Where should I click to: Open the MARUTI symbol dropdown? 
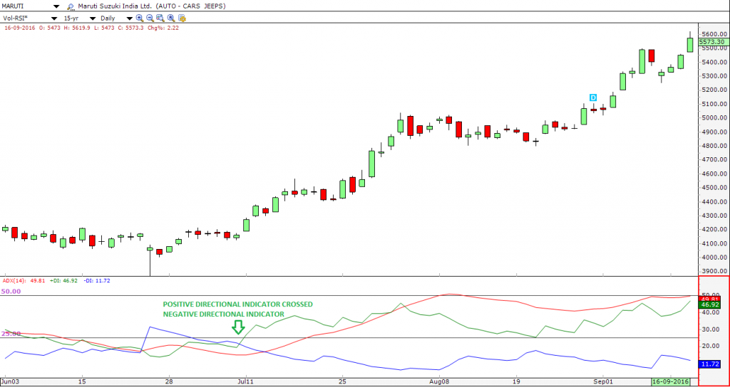coord(56,6)
